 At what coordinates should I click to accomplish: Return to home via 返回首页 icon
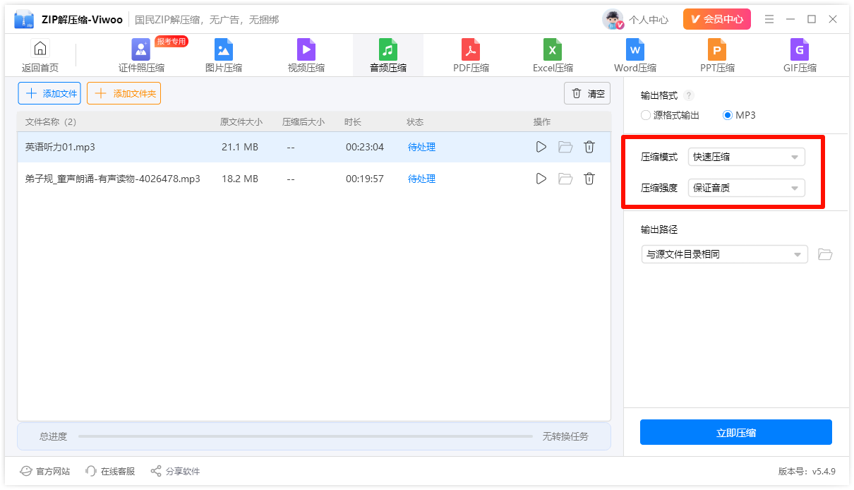tap(40, 49)
